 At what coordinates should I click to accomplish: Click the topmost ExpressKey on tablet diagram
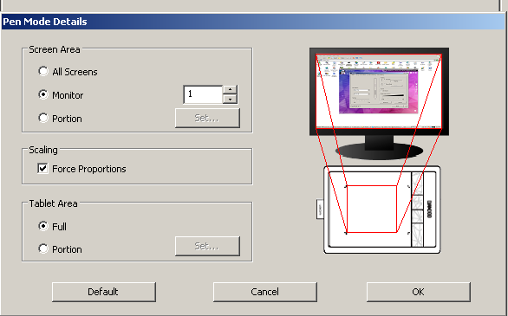tap(417, 183)
